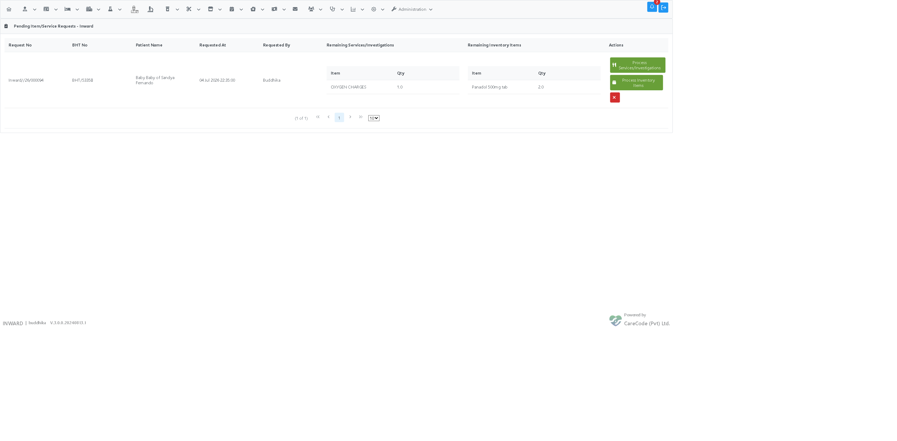
Task: Expand the scissors theatre menu chevron
Action: pos(198,10)
